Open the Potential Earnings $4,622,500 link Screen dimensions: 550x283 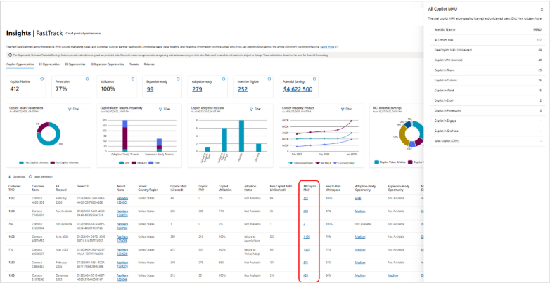[298, 89]
